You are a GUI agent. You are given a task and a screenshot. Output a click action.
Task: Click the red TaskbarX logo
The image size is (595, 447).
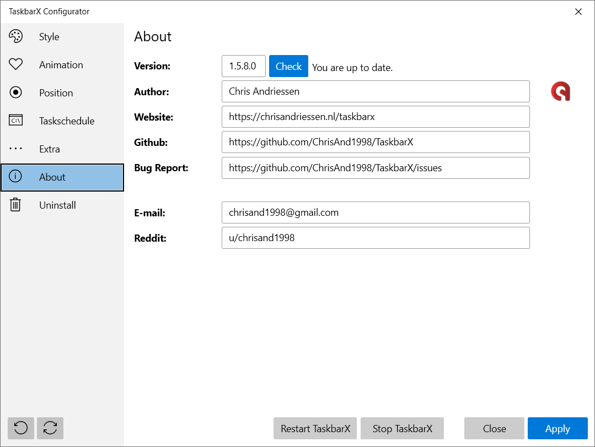click(x=561, y=91)
